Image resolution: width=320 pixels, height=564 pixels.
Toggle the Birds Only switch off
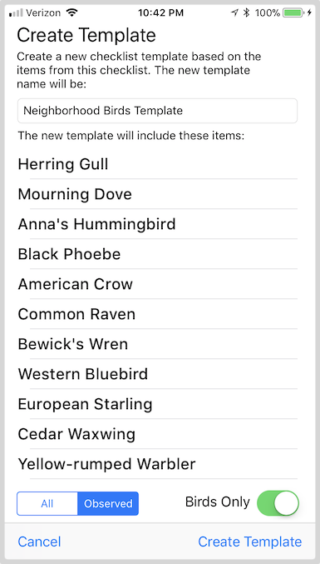pos(278,503)
